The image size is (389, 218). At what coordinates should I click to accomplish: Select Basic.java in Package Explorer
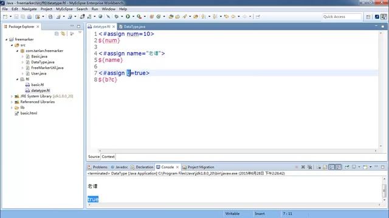(39, 56)
